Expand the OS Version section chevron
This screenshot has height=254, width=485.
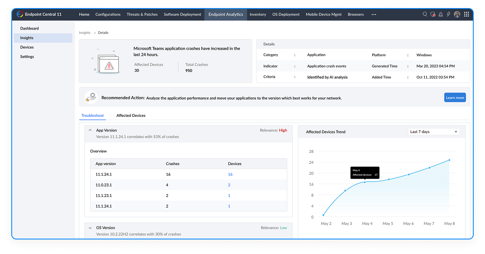(x=90, y=228)
